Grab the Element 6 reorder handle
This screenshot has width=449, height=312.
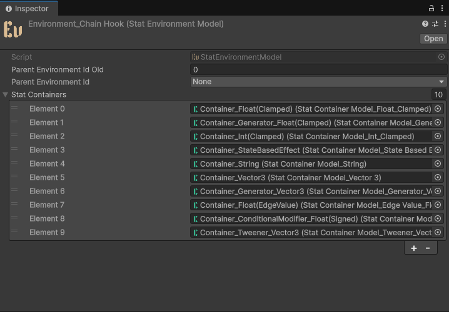tap(14, 190)
